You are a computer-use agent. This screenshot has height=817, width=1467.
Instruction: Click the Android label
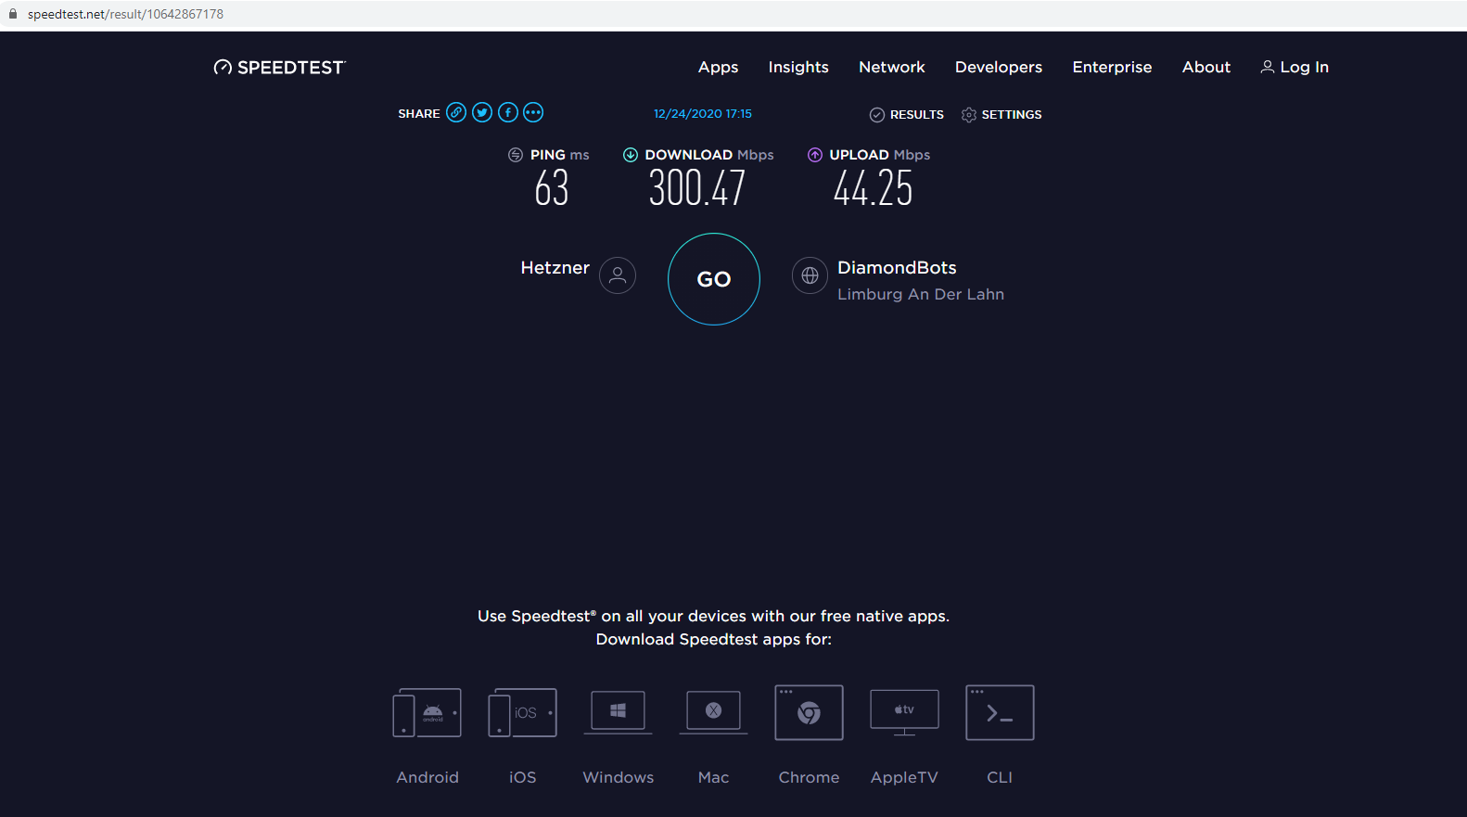[427, 777]
